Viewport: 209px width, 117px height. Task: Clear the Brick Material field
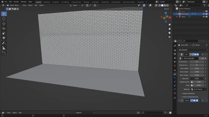tap(205, 89)
